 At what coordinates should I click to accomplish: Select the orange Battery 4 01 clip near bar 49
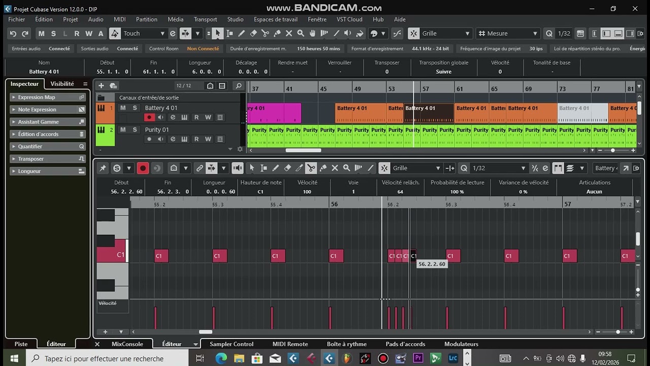[x=361, y=113]
